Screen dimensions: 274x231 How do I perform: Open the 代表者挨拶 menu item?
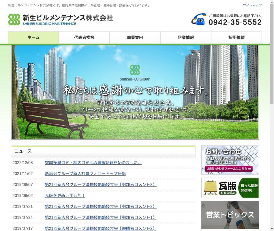pos(84,38)
